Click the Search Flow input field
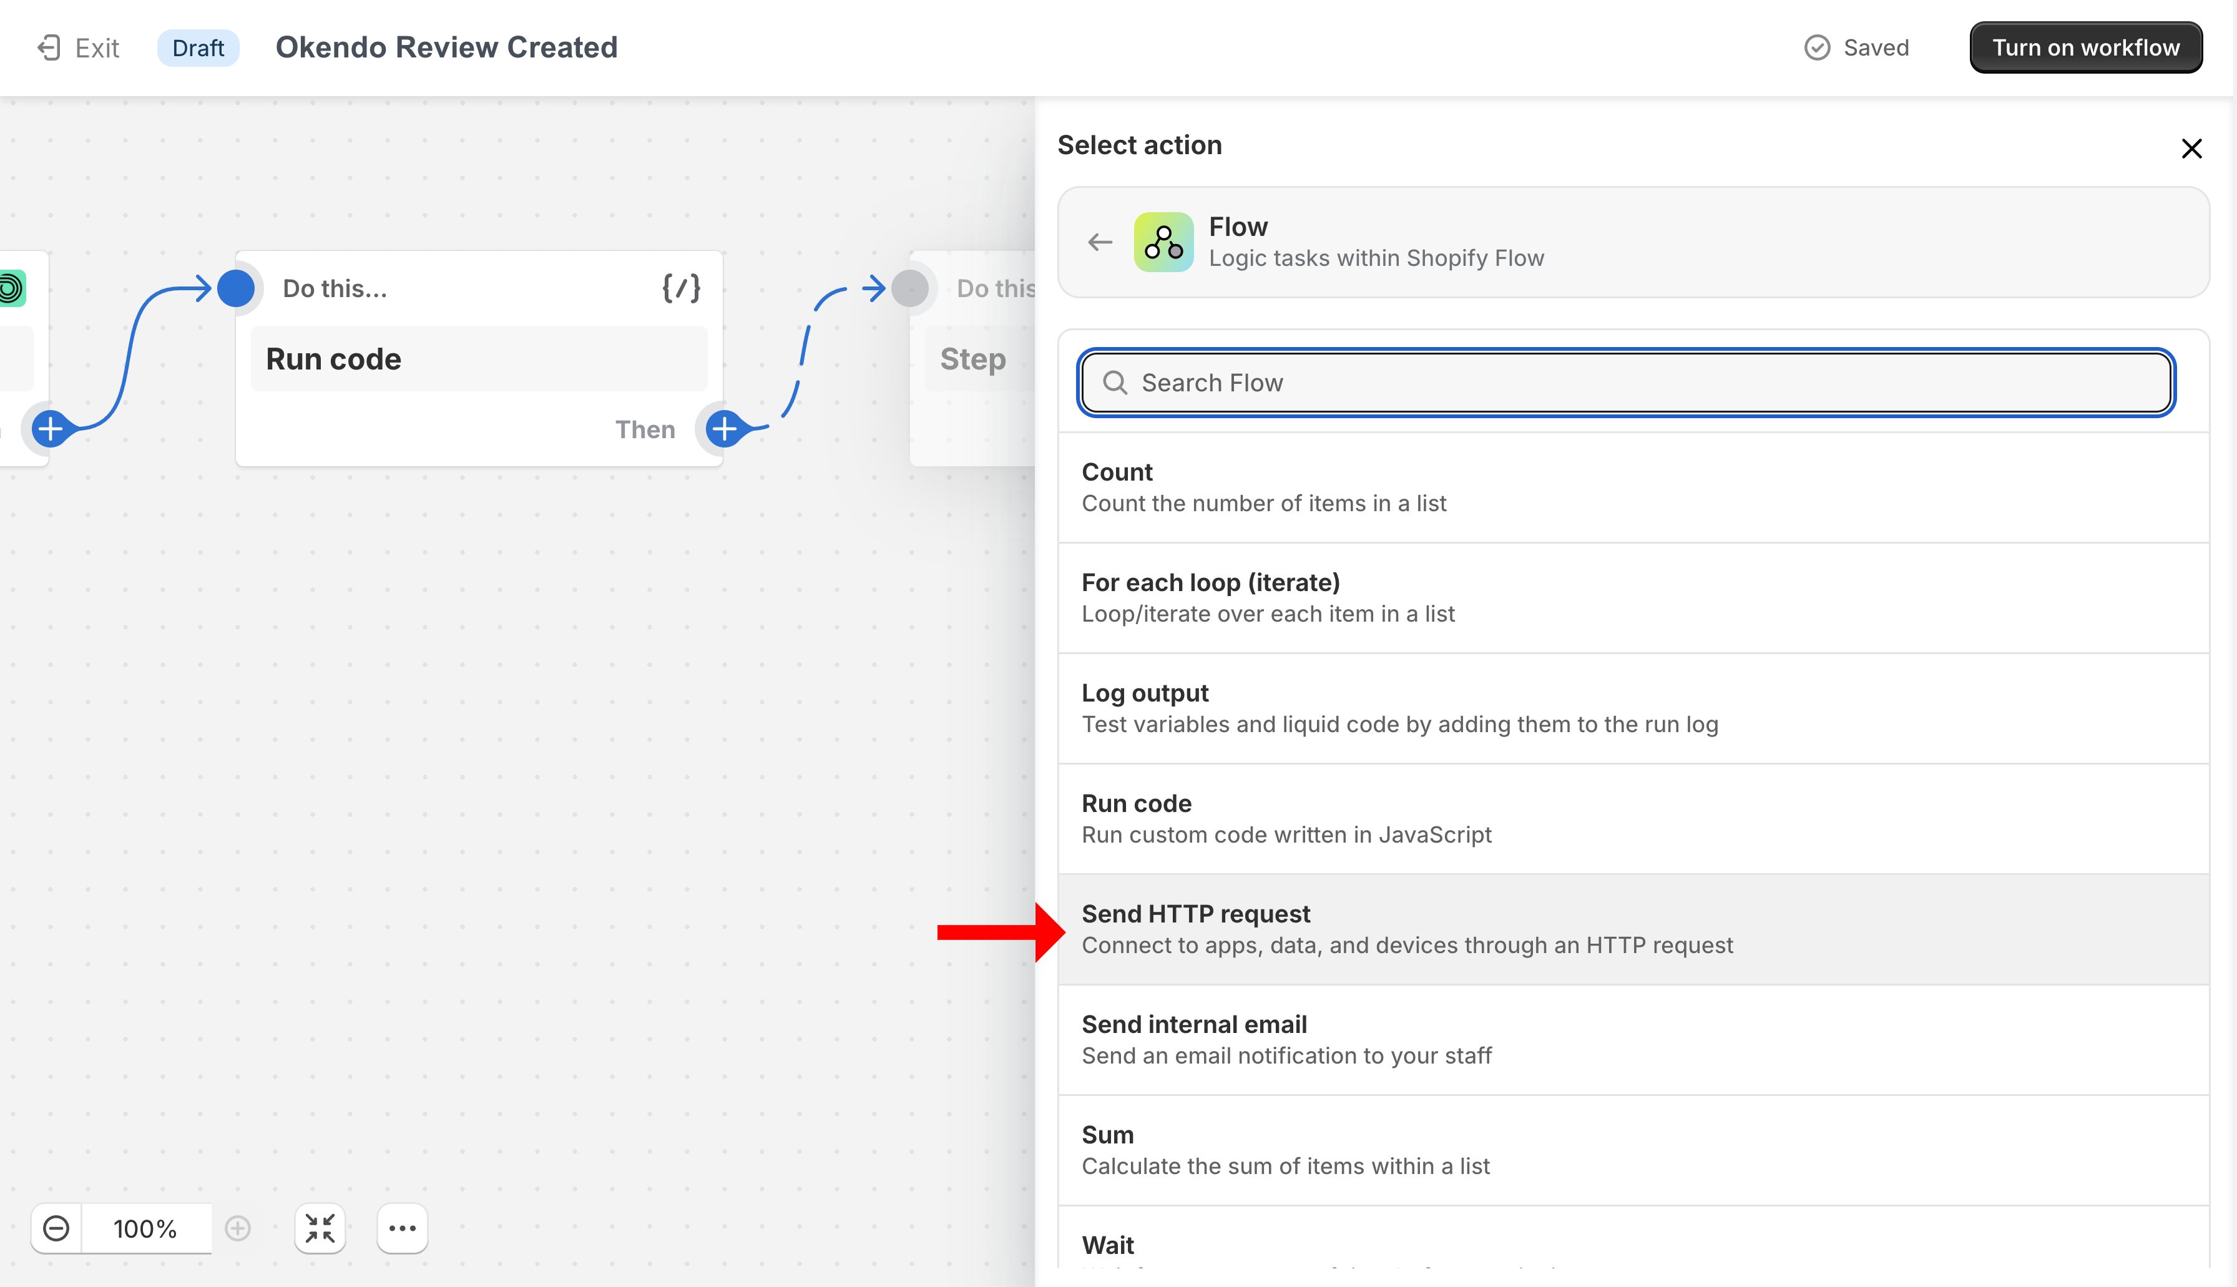This screenshot has width=2237, height=1287. pos(1625,383)
